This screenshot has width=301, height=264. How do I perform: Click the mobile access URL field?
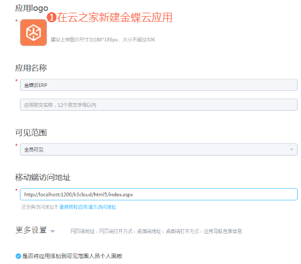(159, 194)
